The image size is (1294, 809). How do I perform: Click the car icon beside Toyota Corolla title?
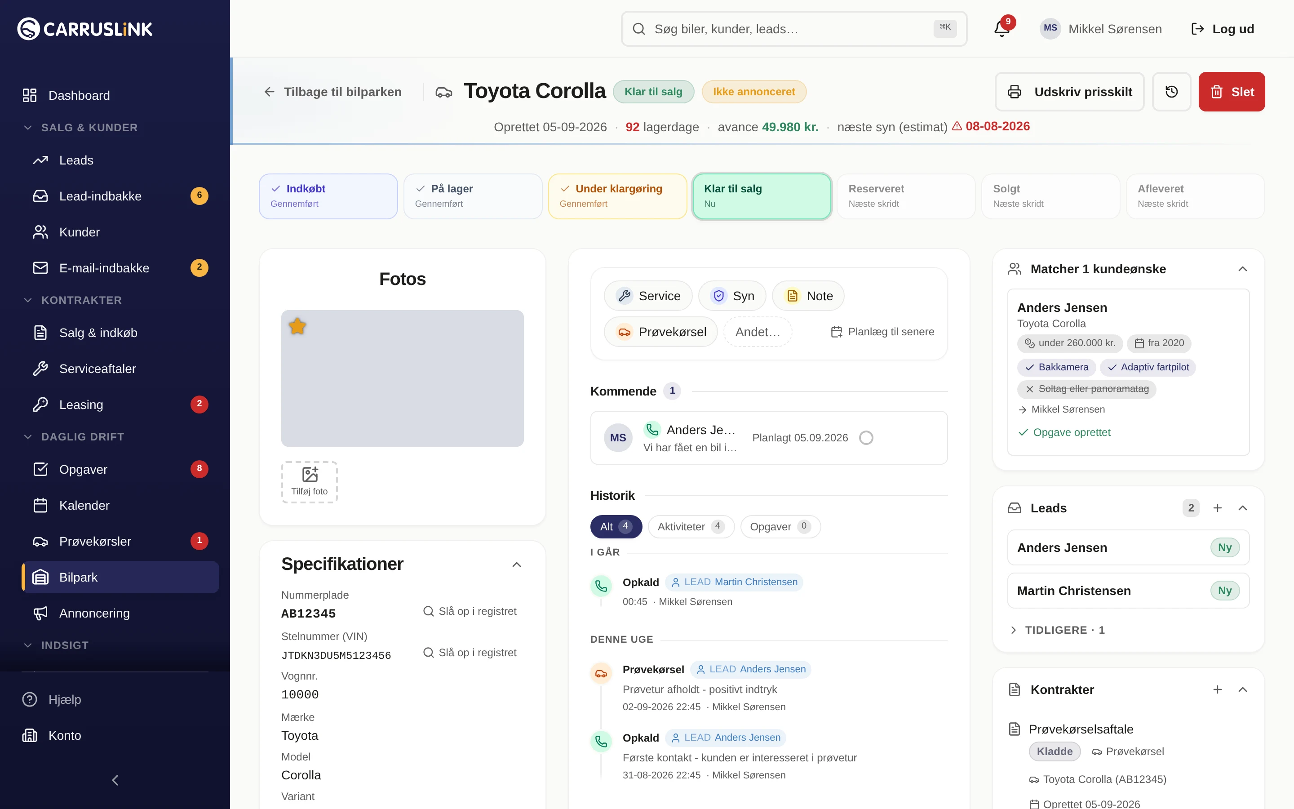(x=444, y=92)
